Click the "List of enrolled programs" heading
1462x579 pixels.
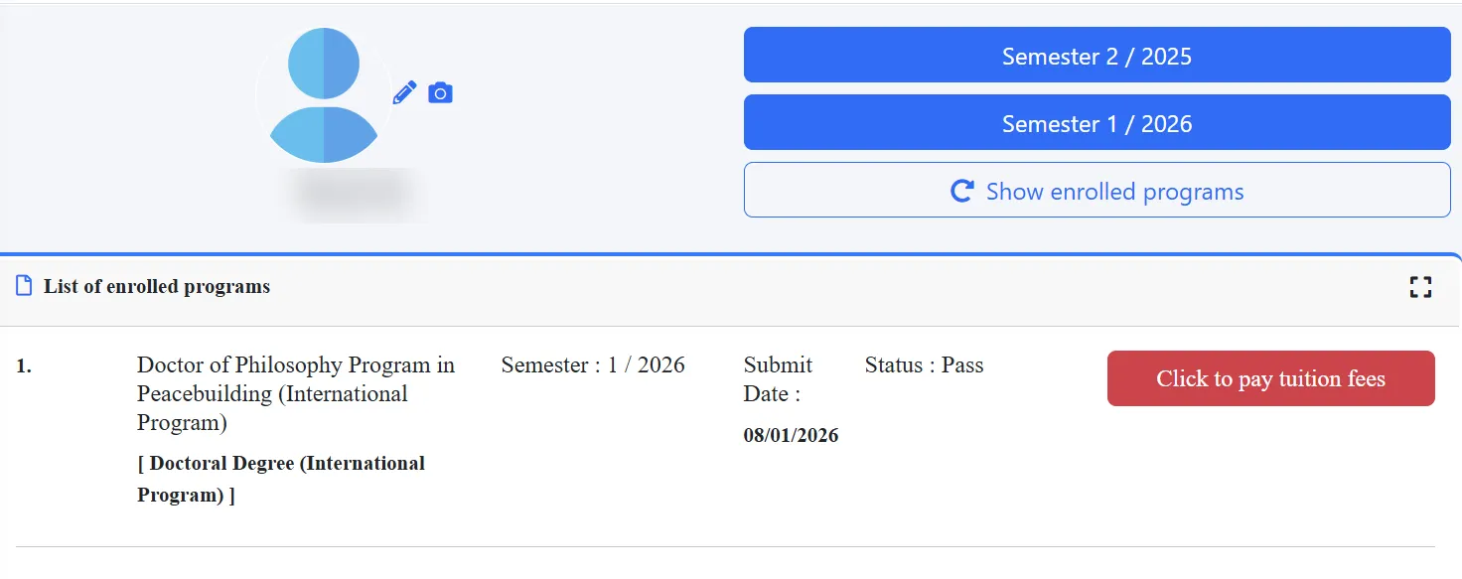point(157,287)
